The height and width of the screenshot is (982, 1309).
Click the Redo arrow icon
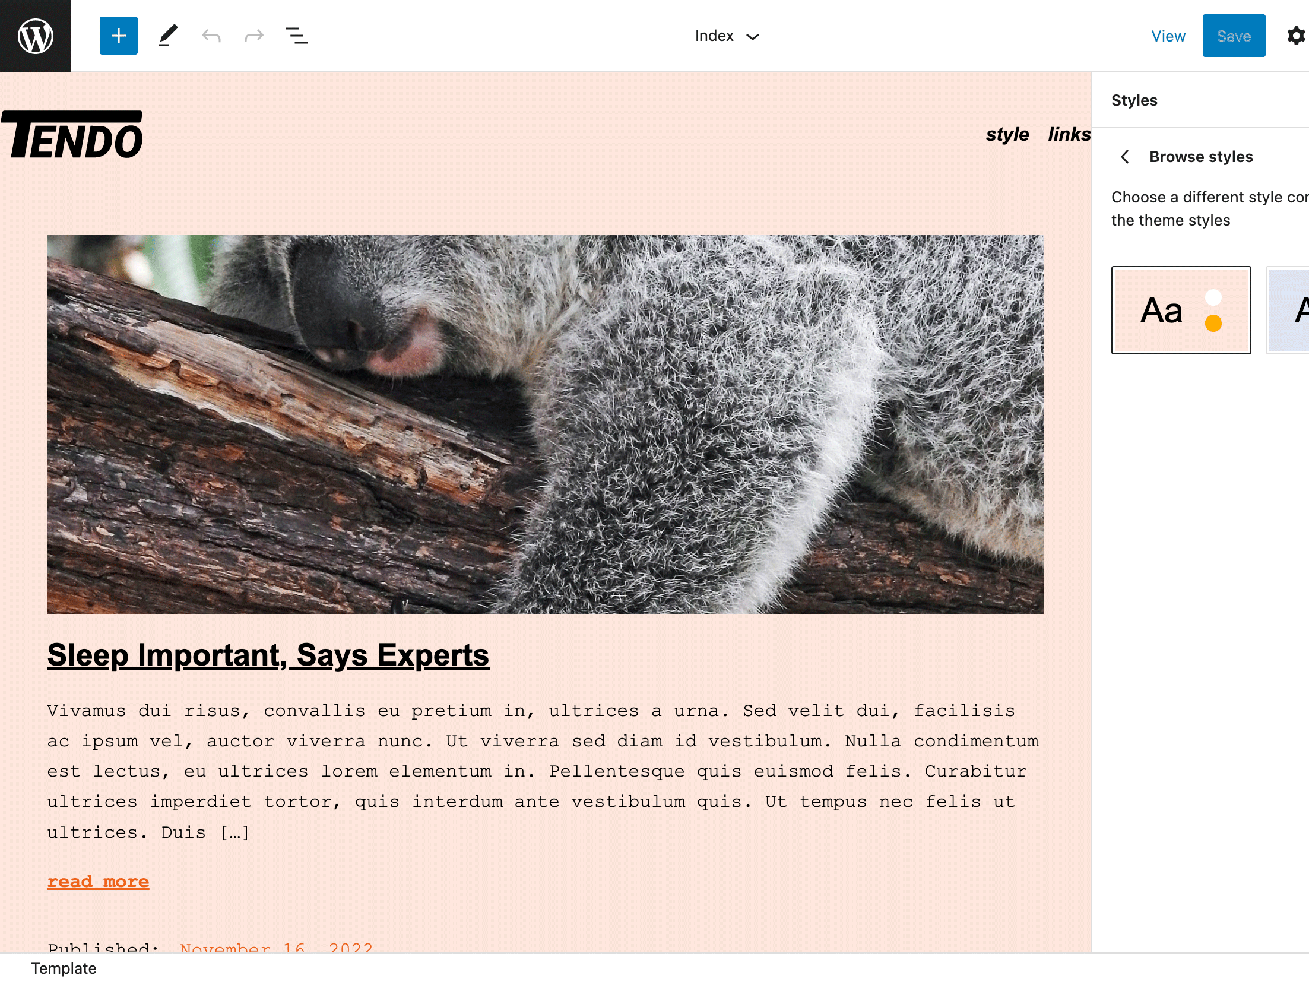[x=254, y=36]
